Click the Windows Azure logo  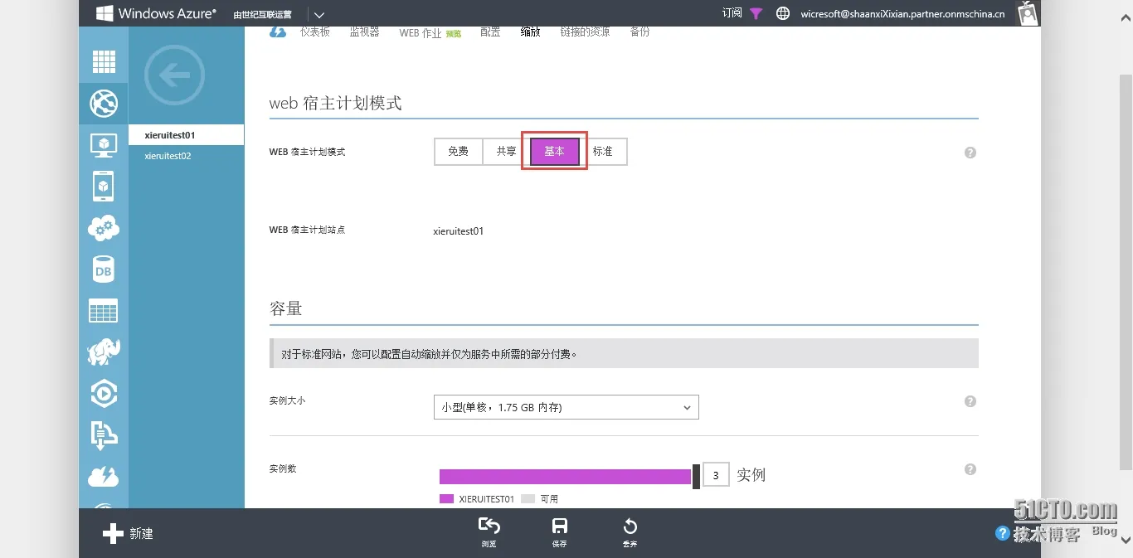pos(156,13)
